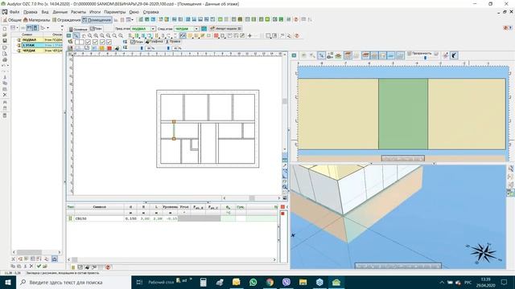Click the zoom window tool icon
This screenshot has height=289, width=515.
click(x=76, y=35)
